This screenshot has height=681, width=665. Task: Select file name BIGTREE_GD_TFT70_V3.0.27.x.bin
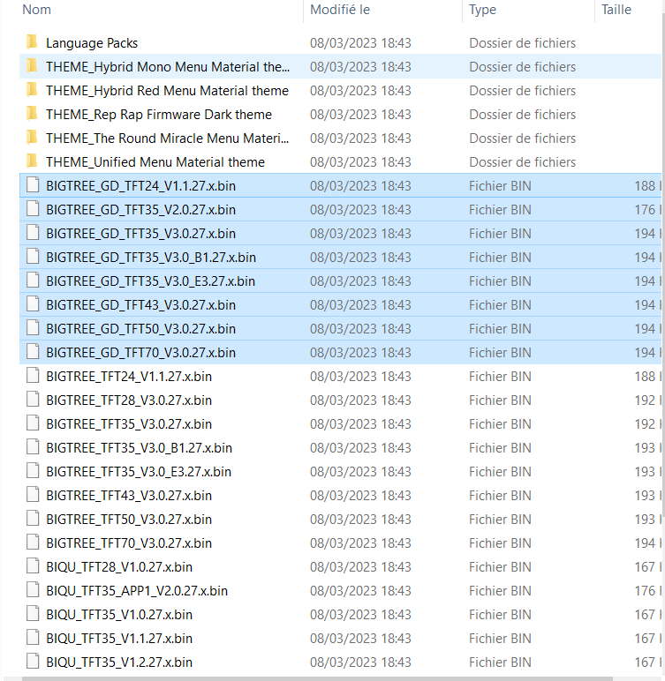point(141,353)
